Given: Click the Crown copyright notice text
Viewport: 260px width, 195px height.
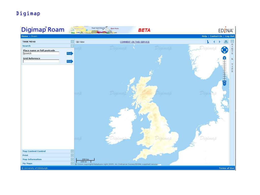Looking at the screenshot, I should [x=116, y=164].
